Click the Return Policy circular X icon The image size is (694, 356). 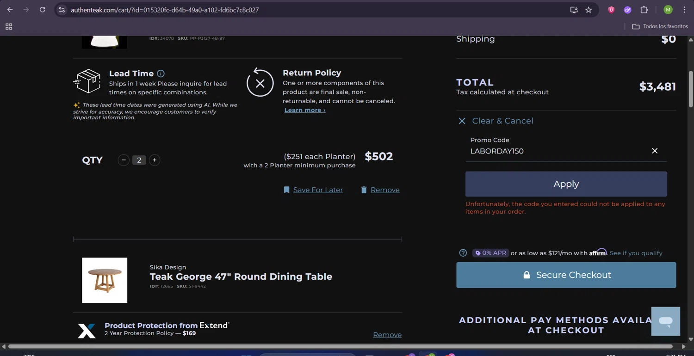[x=260, y=82]
